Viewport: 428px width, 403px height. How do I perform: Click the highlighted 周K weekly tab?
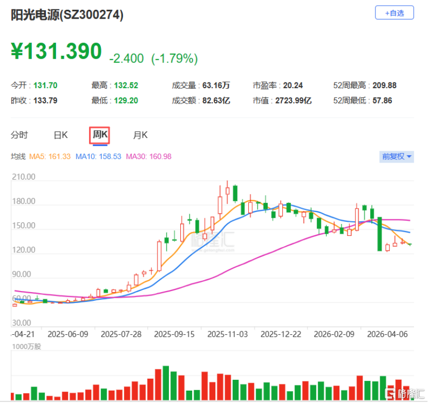click(x=99, y=135)
